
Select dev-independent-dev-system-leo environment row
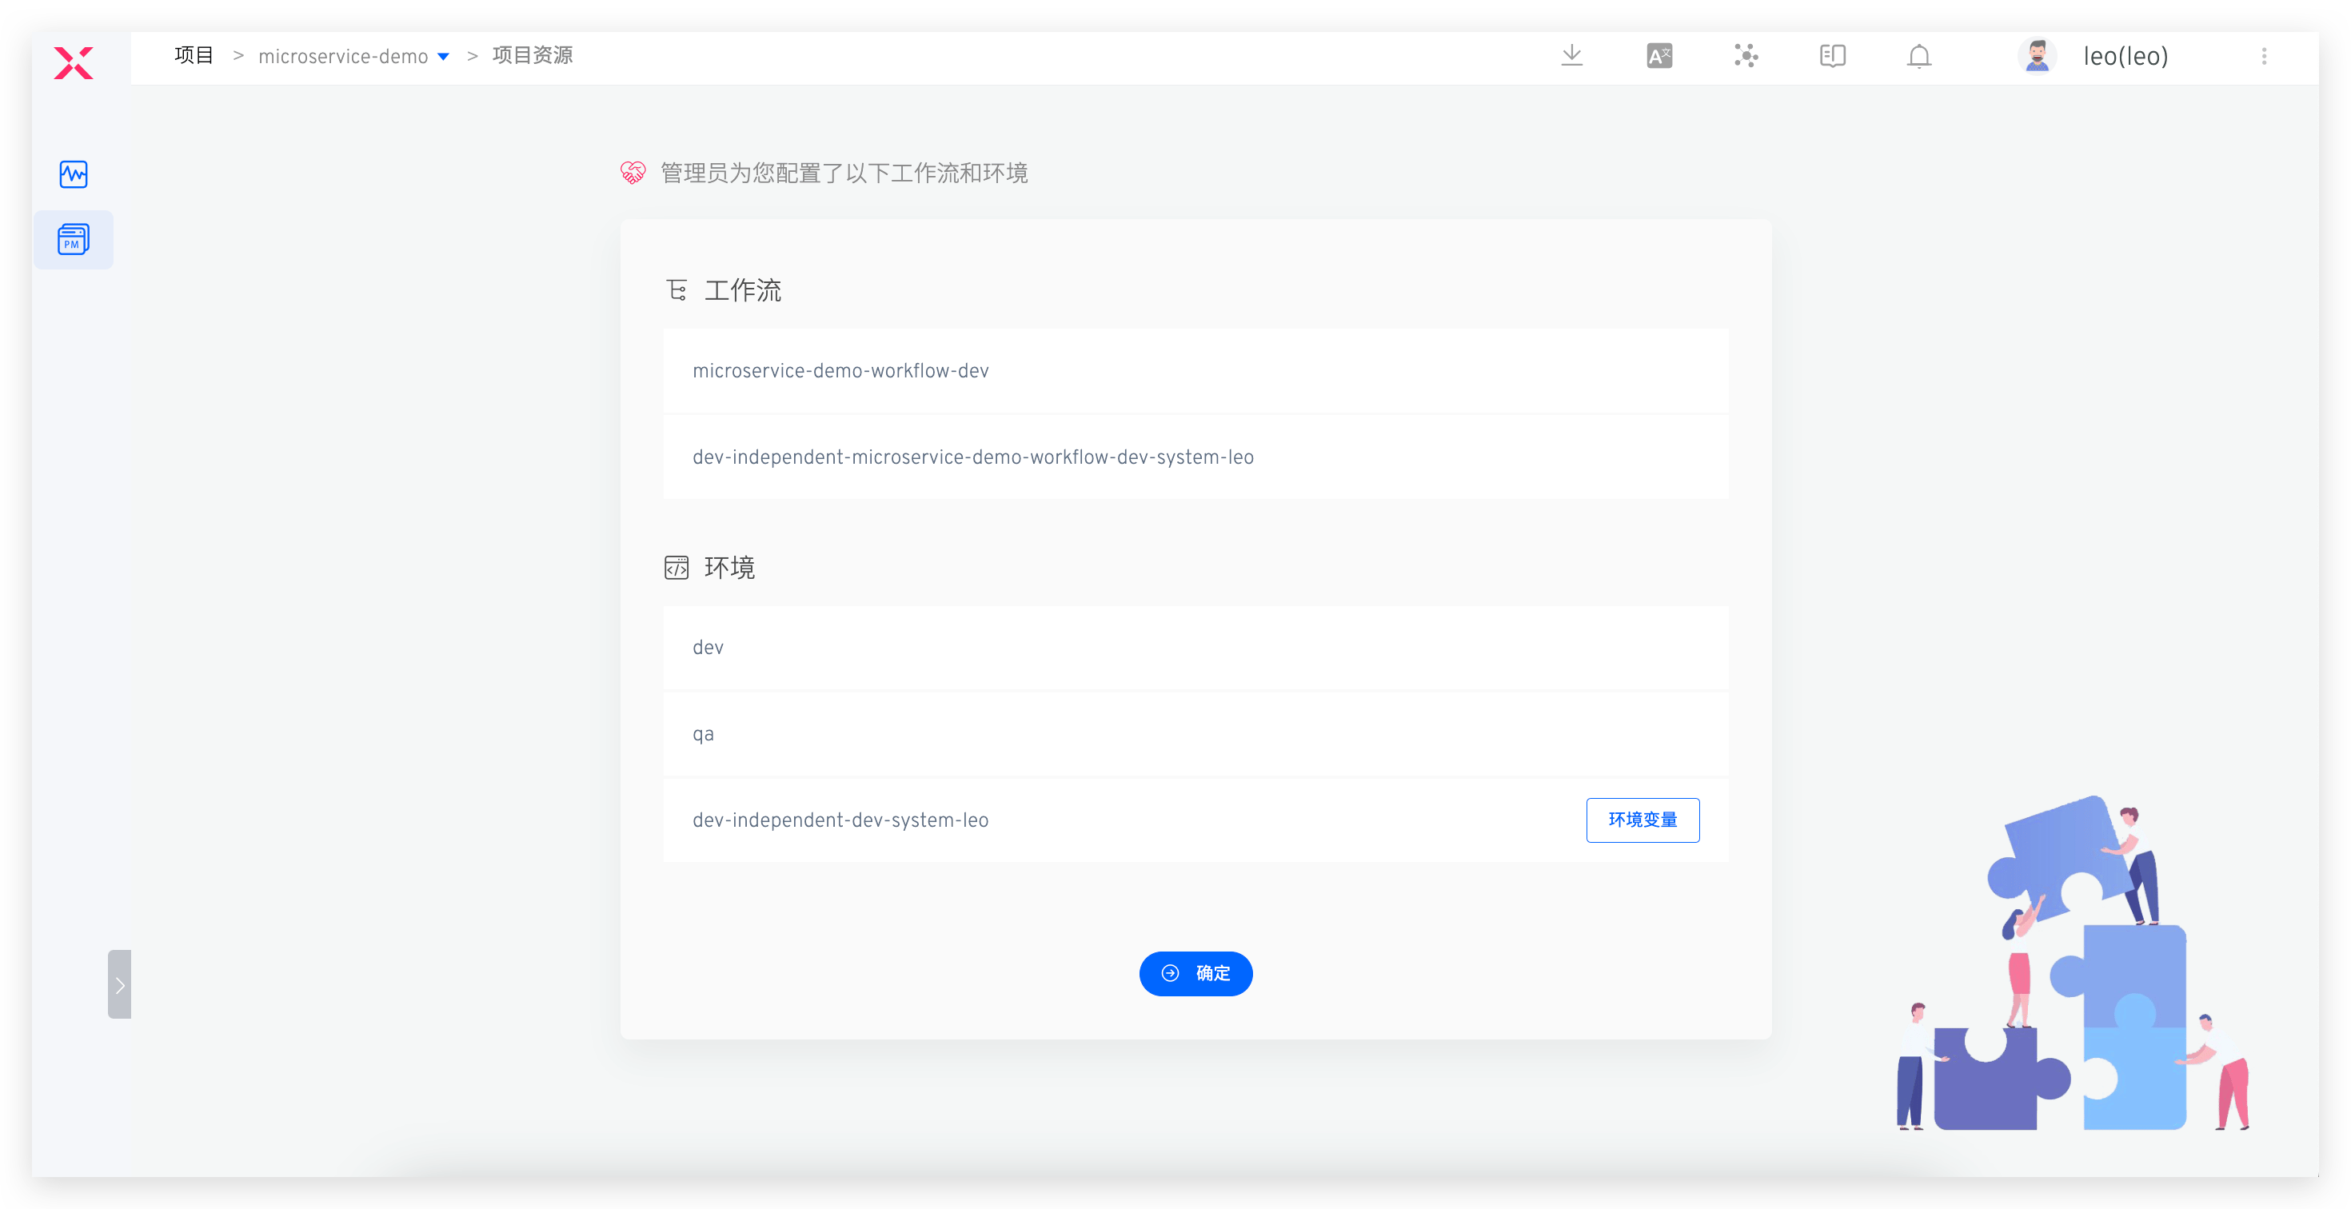(1195, 820)
